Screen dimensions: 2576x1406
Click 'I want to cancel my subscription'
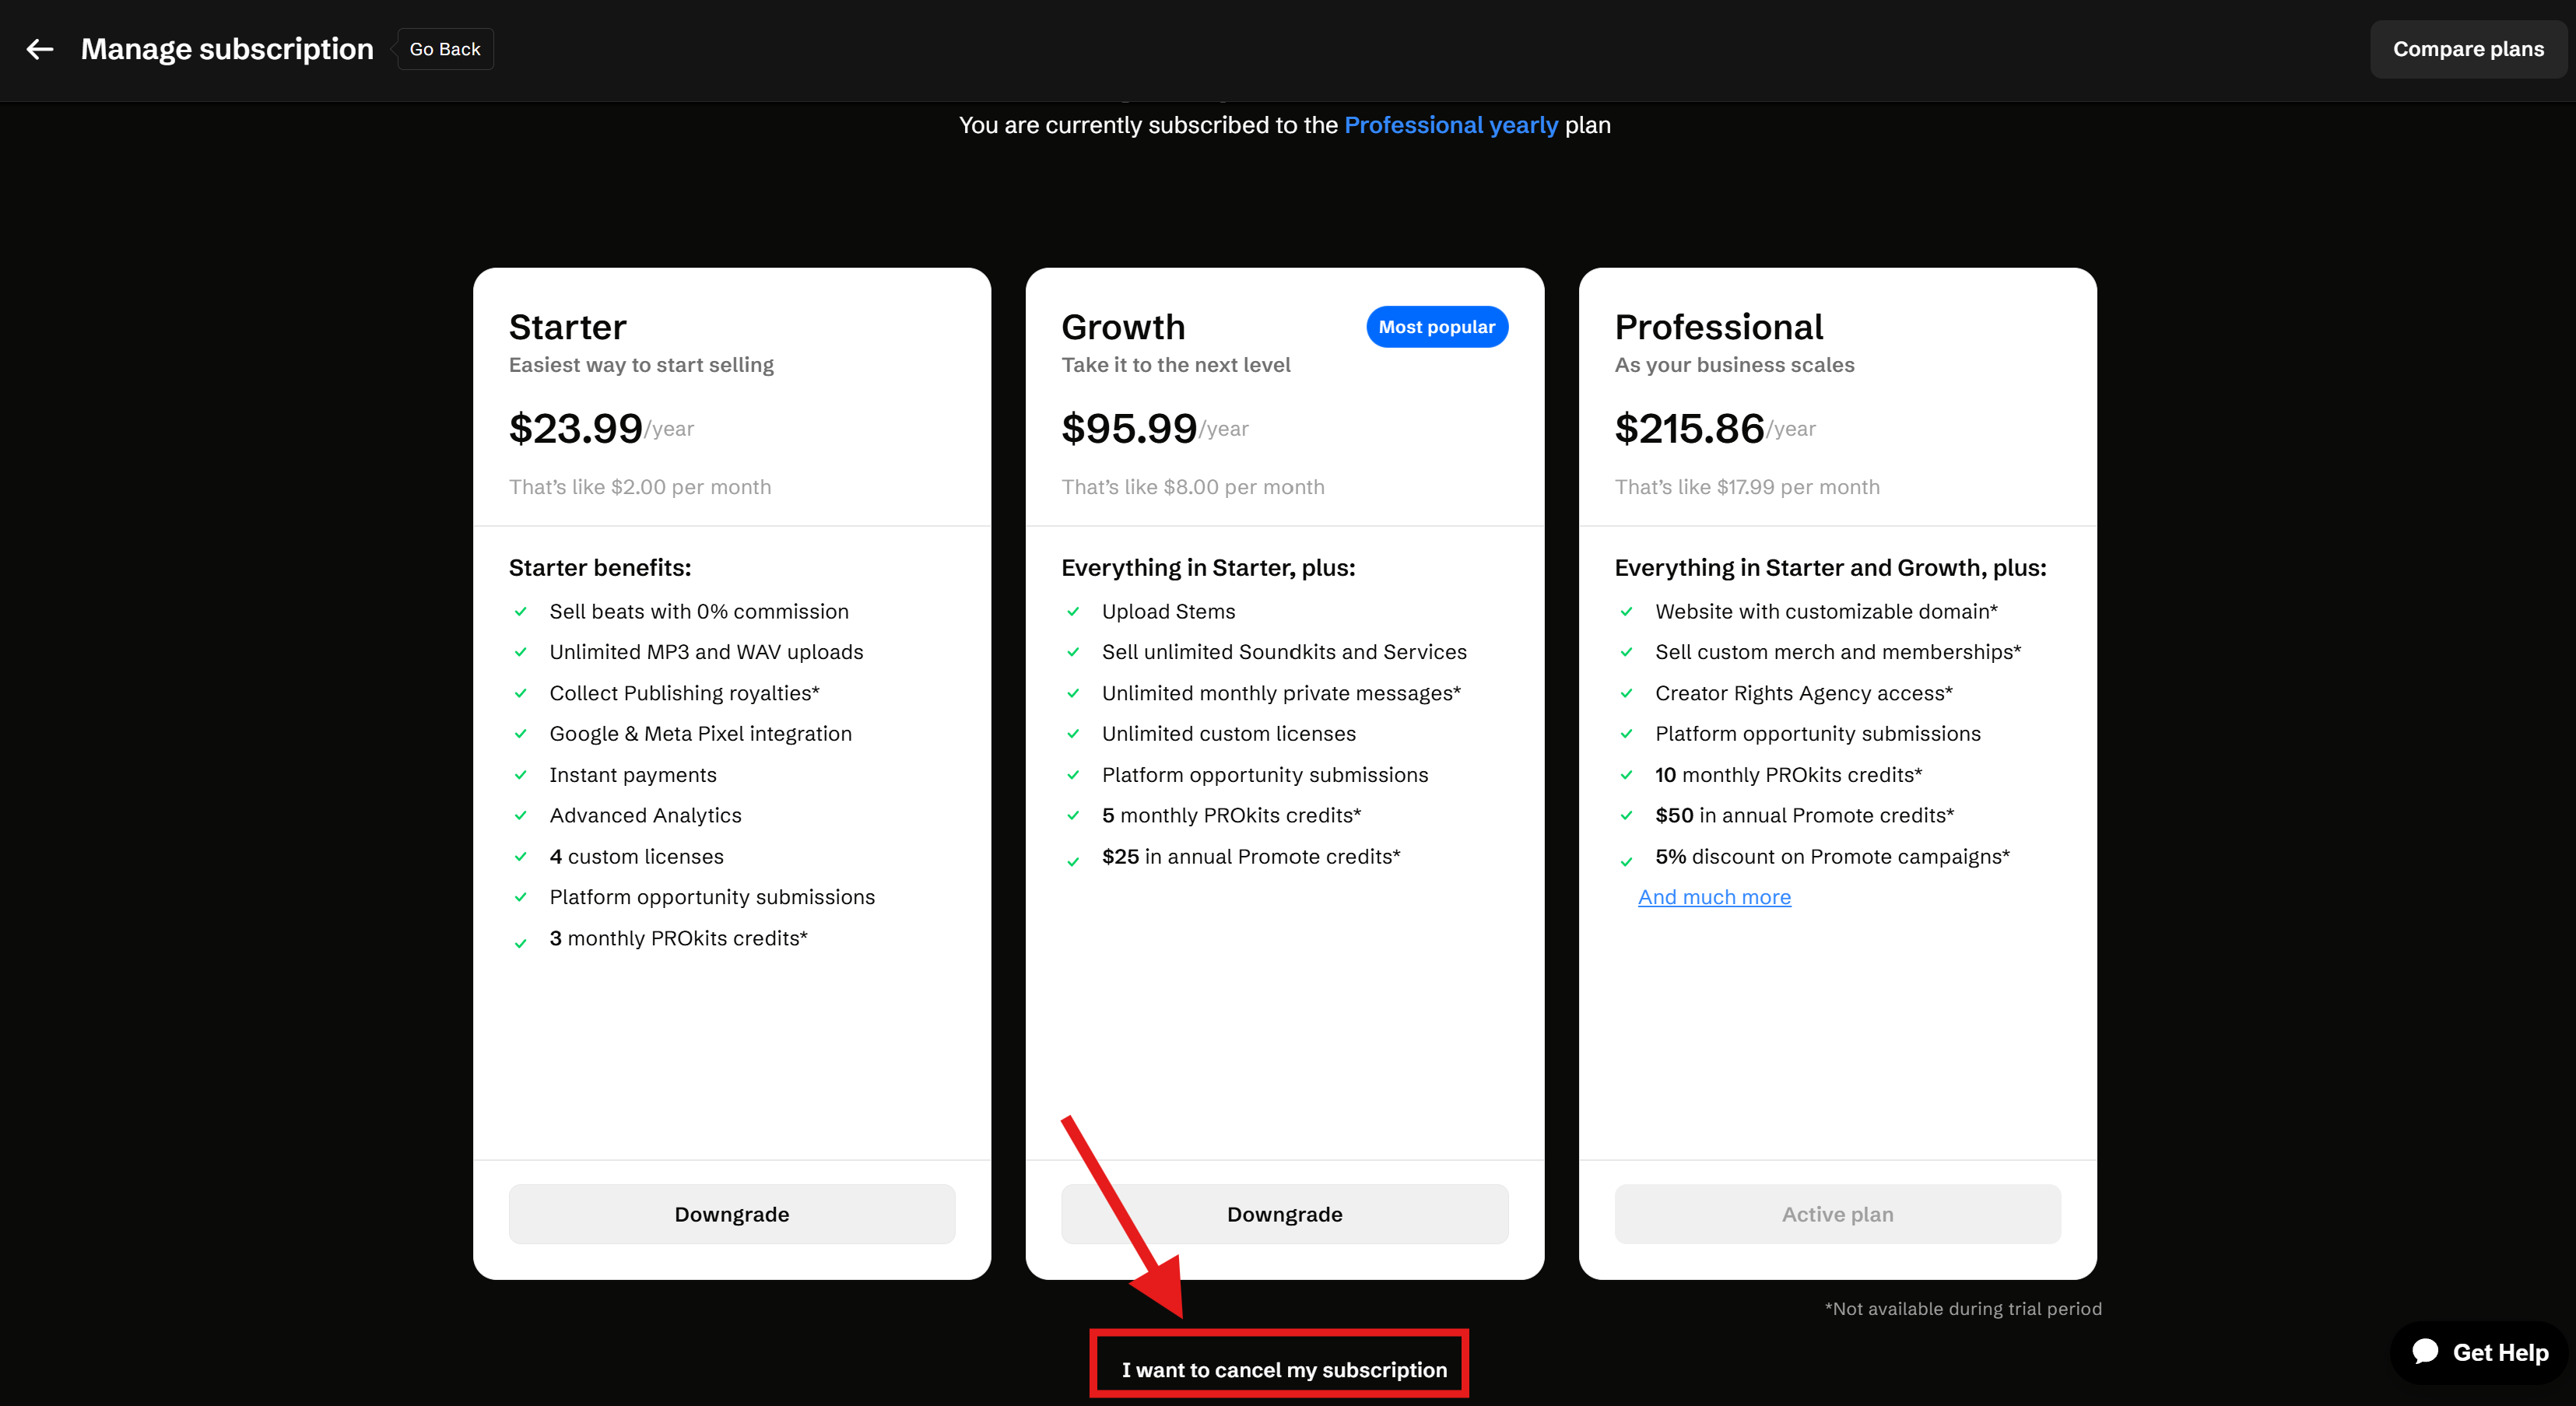coord(1283,1370)
